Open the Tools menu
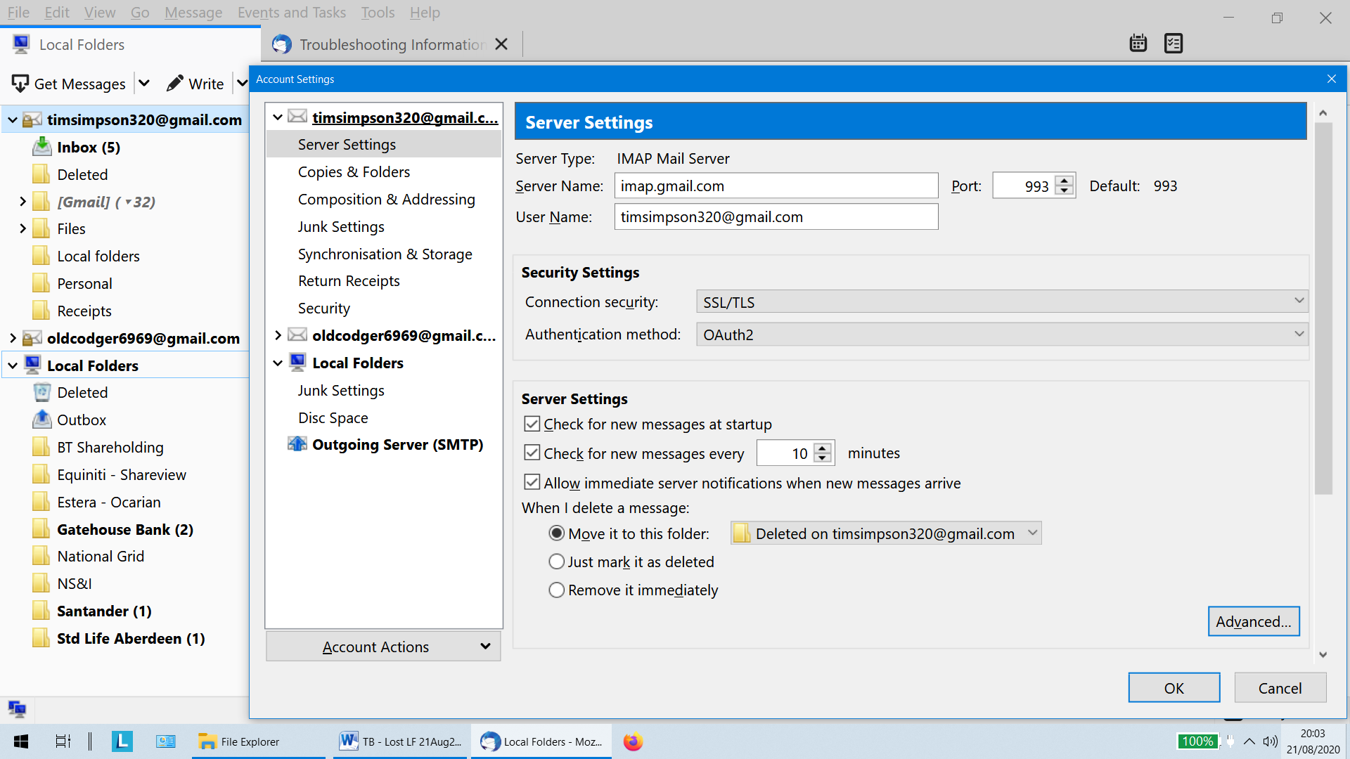 tap(378, 13)
